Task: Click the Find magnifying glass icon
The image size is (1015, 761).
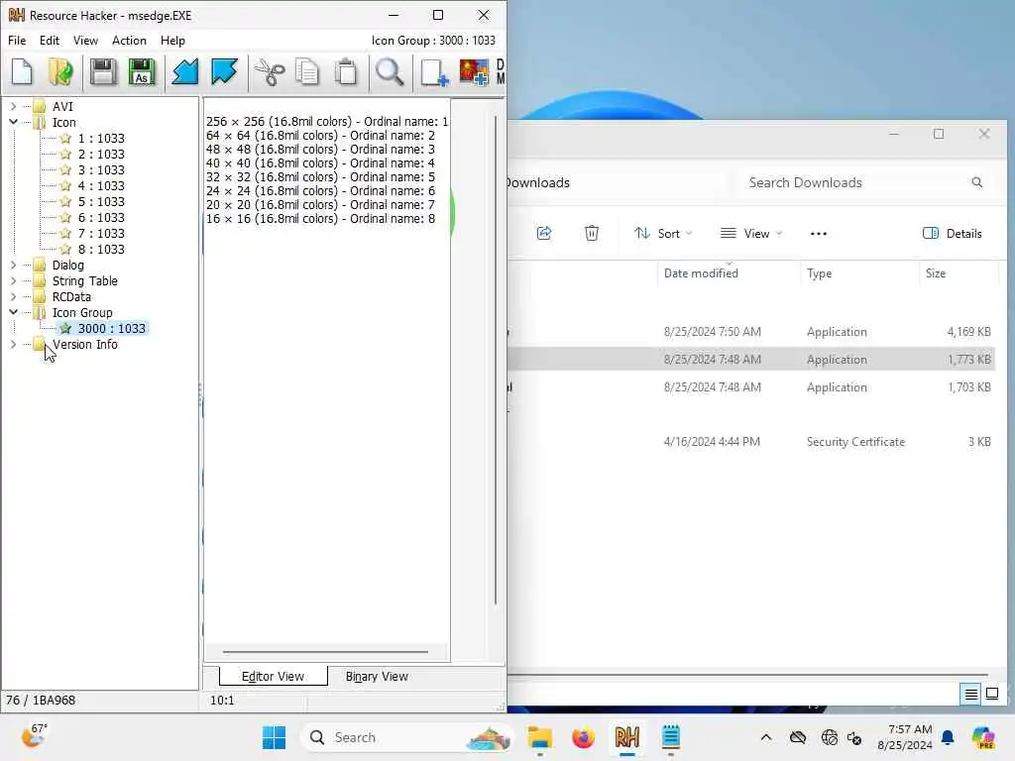Action: (390, 71)
